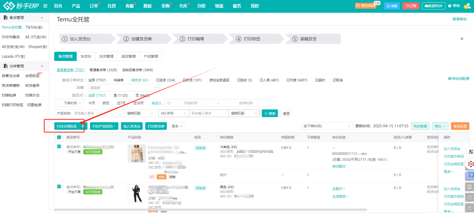This screenshot has height=213, width=474.
Task: Click the 译 translate floating icon
Action: pos(470,175)
